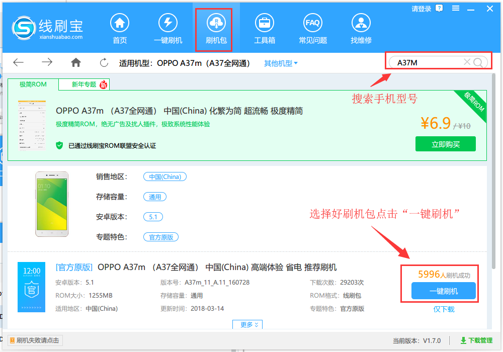Click the forward arrow in the navigation bar
The width and height of the screenshot is (503, 352).
47,62
